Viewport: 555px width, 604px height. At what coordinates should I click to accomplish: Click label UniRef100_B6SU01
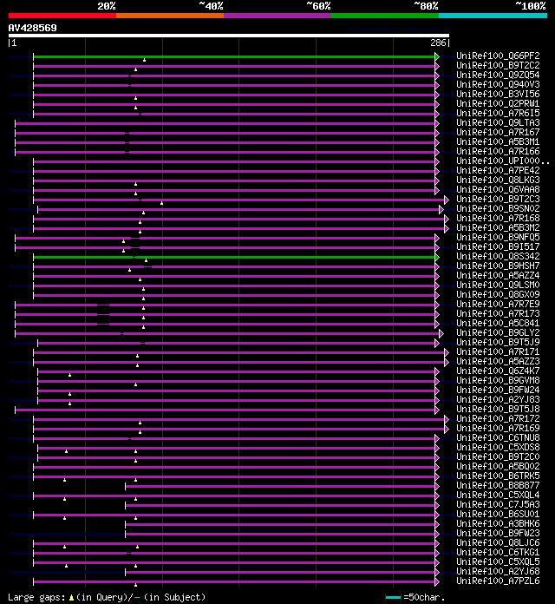(x=498, y=514)
